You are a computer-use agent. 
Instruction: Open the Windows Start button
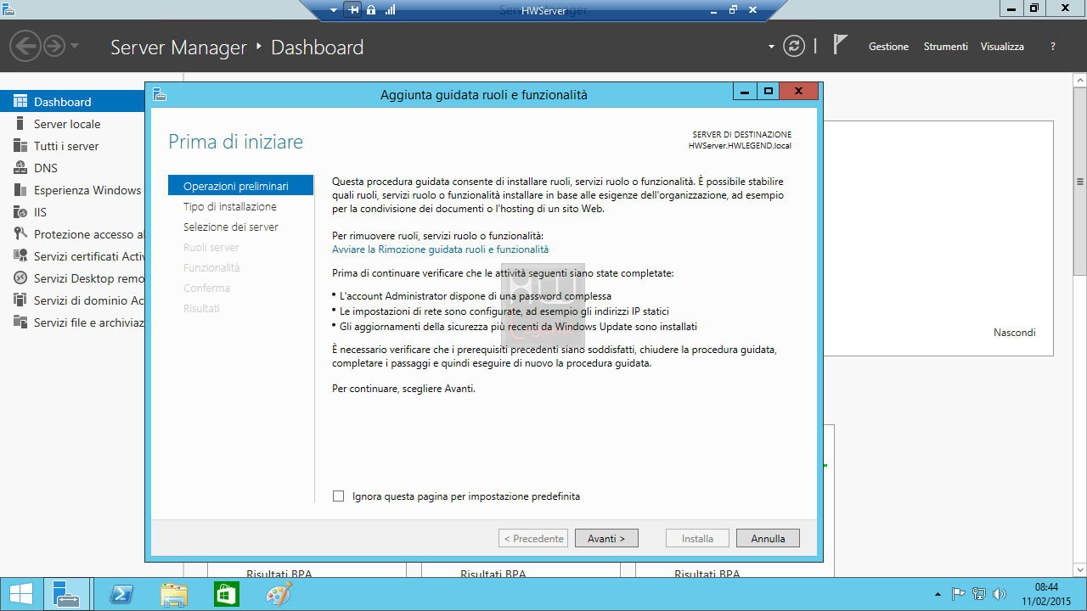(x=21, y=594)
